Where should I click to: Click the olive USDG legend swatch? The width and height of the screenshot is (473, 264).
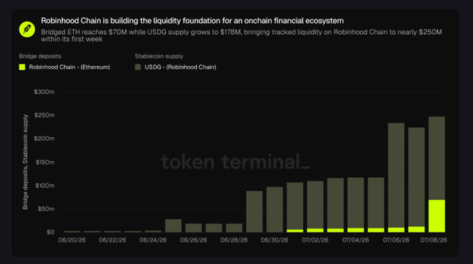(138, 67)
